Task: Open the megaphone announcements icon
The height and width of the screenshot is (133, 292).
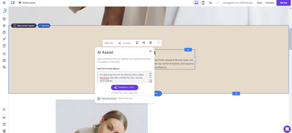Action: (4, 117)
